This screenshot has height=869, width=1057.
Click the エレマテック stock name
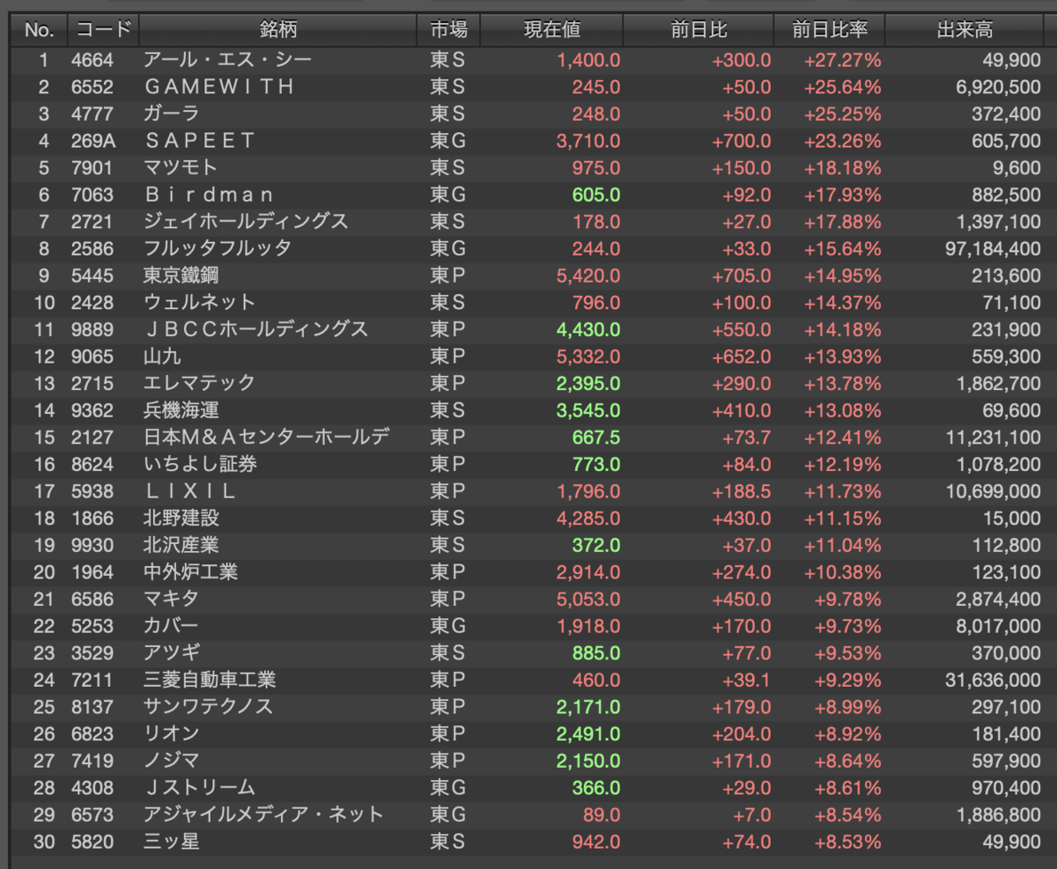click(x=199, y=383)
